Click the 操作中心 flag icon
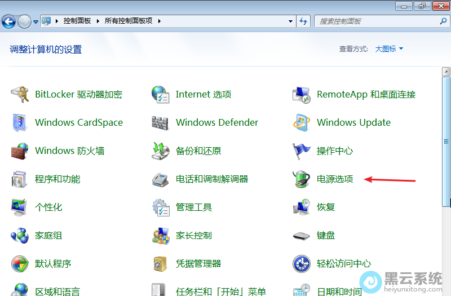Image resolution: width=451 pixels, height=296 pixels. tap(302, 151)
